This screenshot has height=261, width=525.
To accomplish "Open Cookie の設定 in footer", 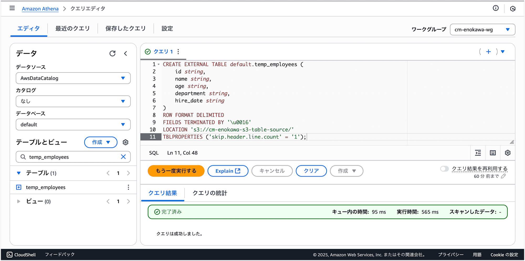I will [x=504, y=254].
